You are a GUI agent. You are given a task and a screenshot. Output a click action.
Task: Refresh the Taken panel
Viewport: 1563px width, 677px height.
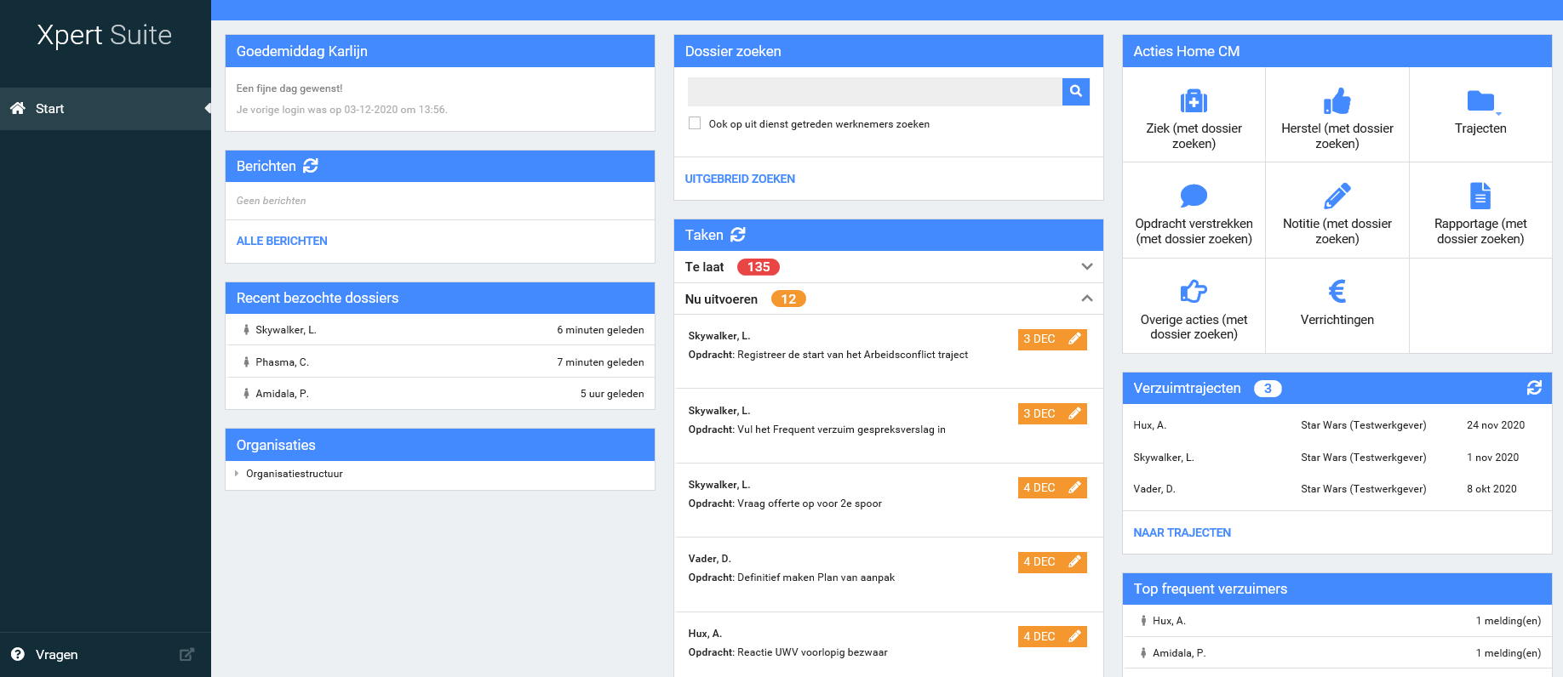tap(738, 235)
